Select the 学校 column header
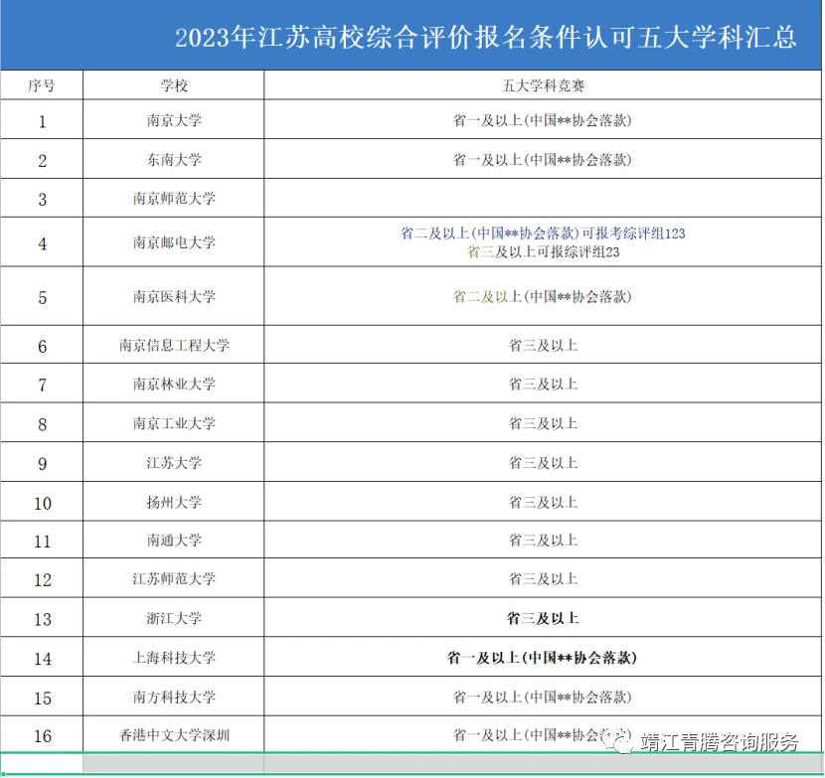This screenshot has height=778, width=825. [x=174, y=85]
